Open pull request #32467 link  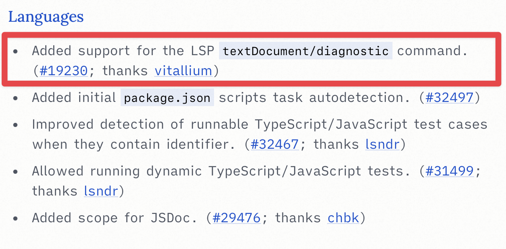point(274,144)
